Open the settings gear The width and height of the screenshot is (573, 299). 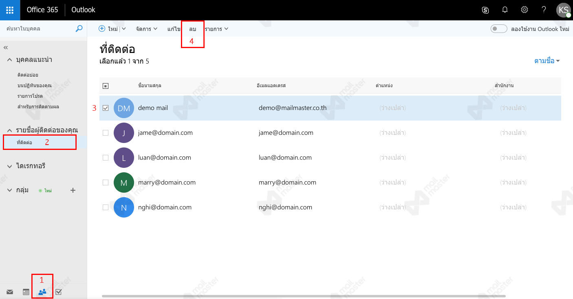[x=525, y=10]
